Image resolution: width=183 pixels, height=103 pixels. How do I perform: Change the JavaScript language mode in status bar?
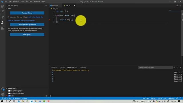[x=171, y=98]
